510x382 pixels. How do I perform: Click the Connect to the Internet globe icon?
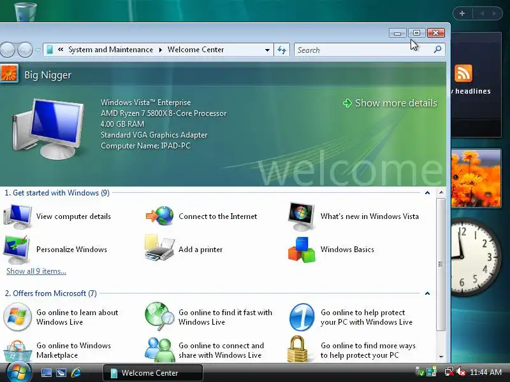click(160, 216)
